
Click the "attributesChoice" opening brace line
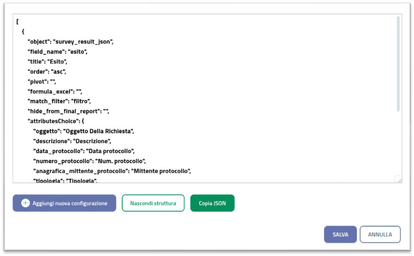tap(56, 121)
